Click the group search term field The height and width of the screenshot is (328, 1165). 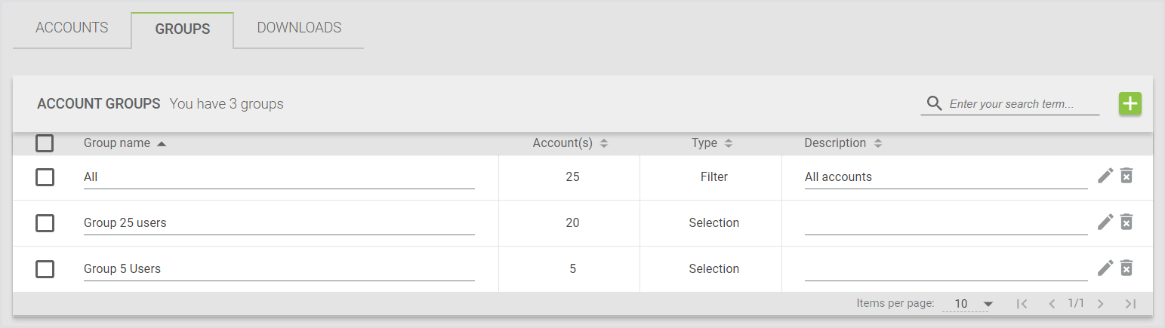1021,104
